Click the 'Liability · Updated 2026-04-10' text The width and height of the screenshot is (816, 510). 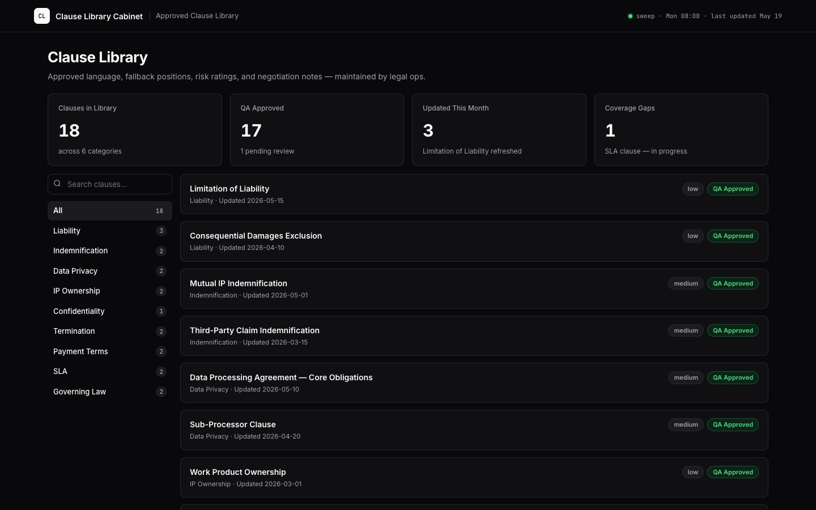click(237, 248)
